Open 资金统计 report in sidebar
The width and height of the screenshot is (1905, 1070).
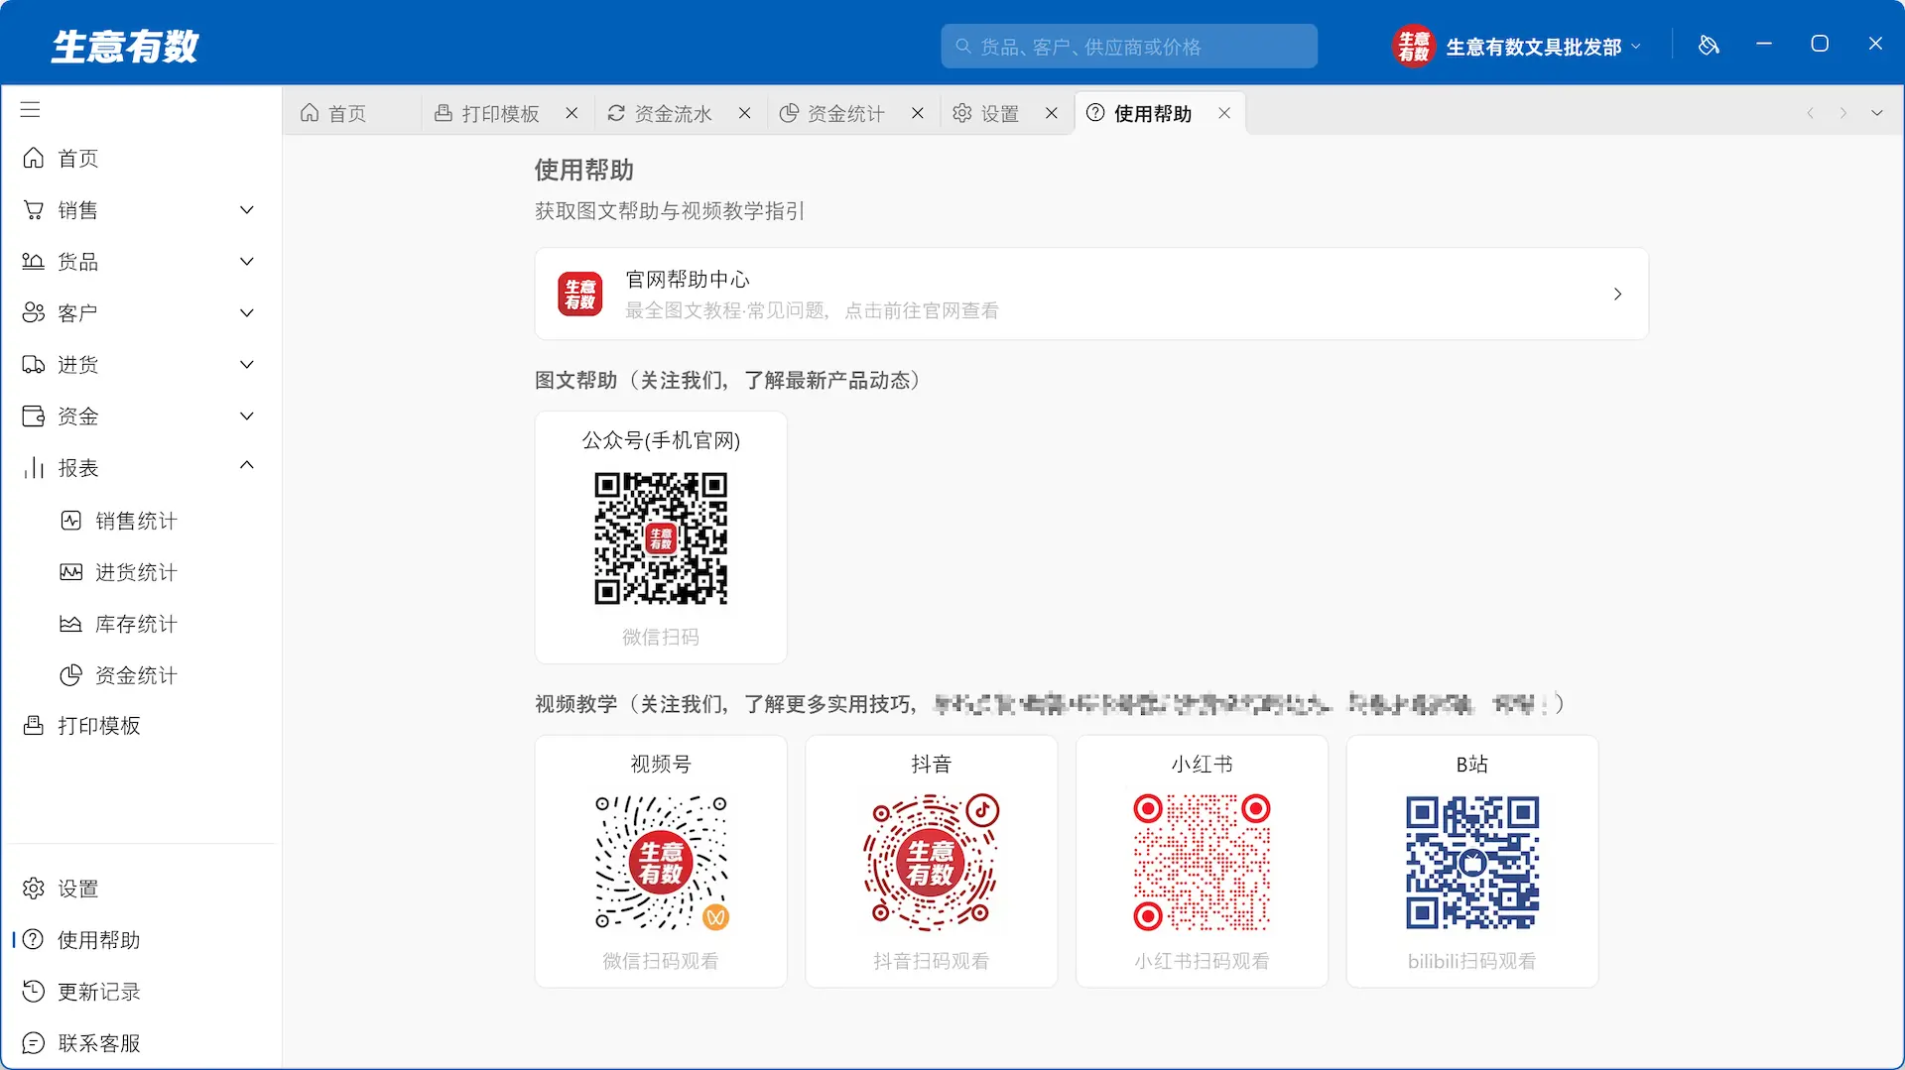tap(119, 675)
